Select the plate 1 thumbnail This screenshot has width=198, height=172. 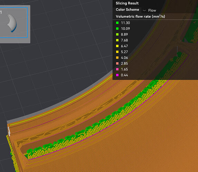(x=13, y=23)
